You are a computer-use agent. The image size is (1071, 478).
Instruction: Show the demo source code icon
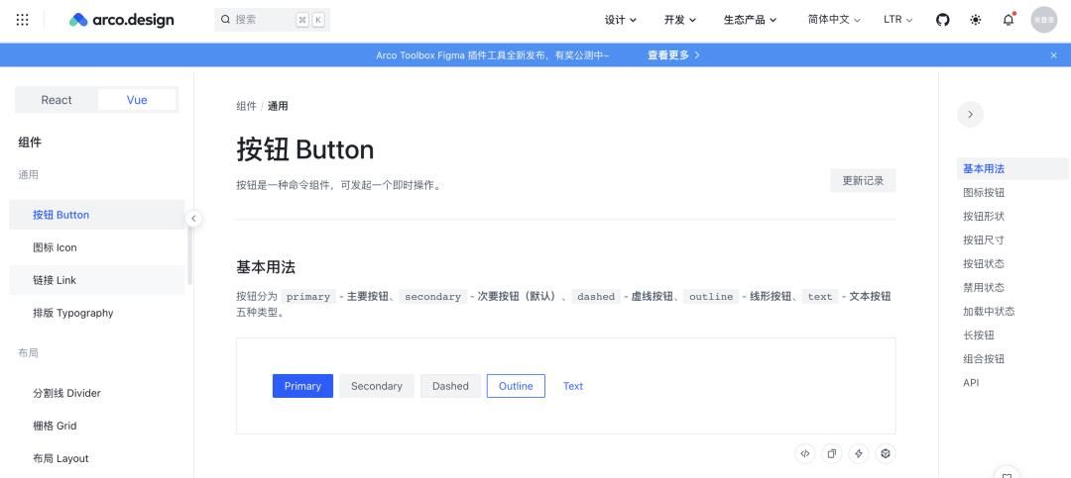pos(805,453)
